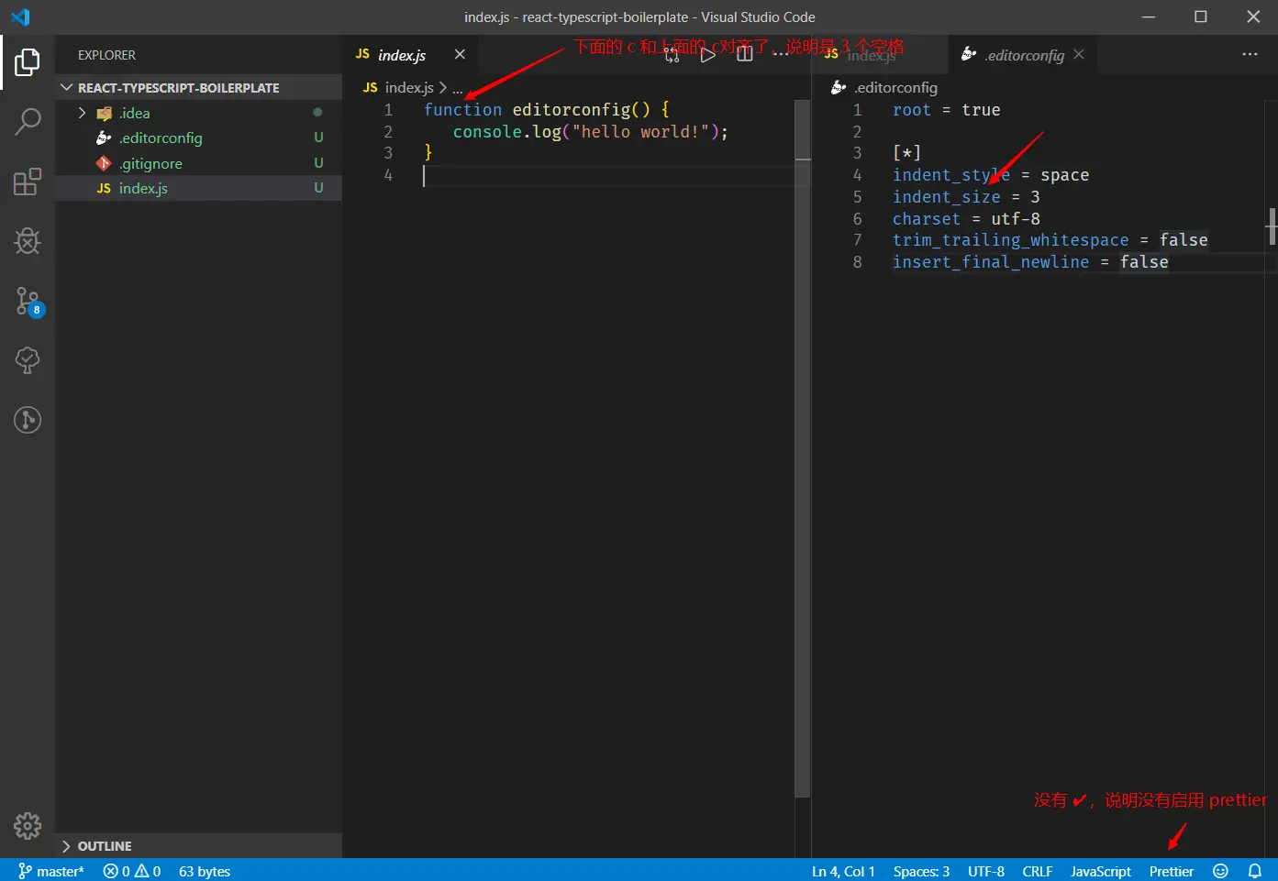Open notifications via the bell icon
The image size is (1278, 881).
click(1254, 871)
